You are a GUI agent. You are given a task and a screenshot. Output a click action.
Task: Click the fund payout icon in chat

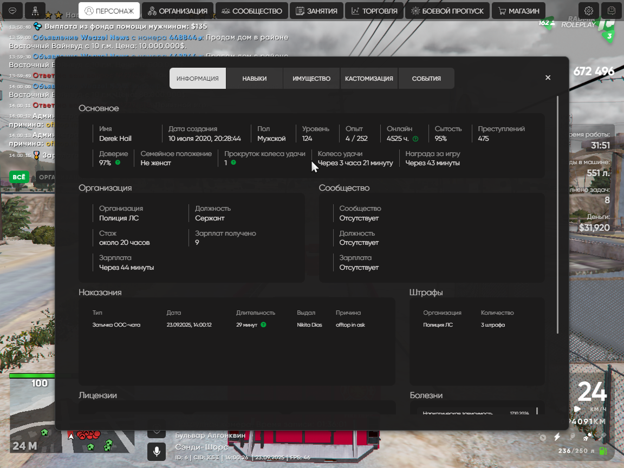[x=38, y=26]
